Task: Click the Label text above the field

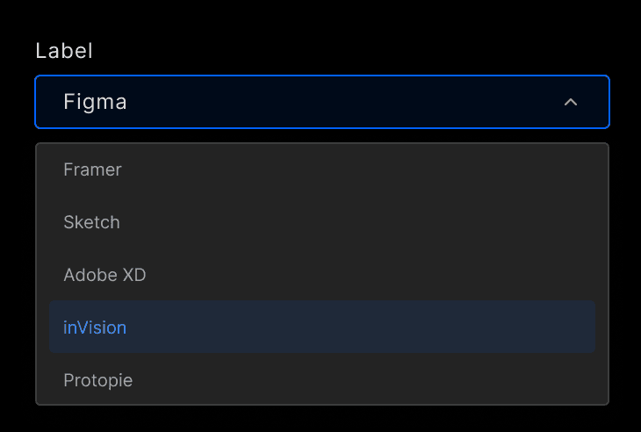Action: click(x=64, y=50)
